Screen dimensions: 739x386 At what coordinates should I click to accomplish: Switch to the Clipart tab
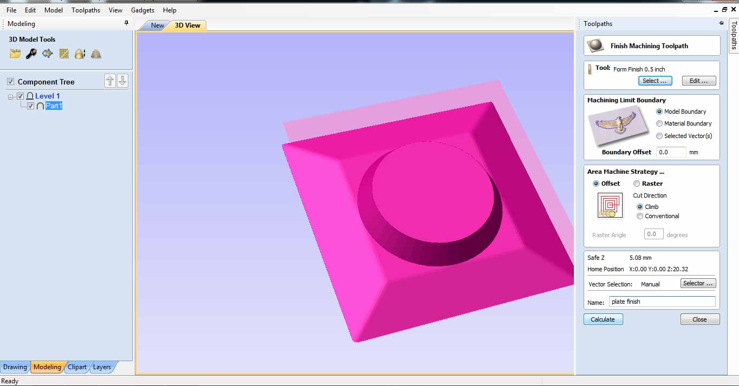point(77,367)
